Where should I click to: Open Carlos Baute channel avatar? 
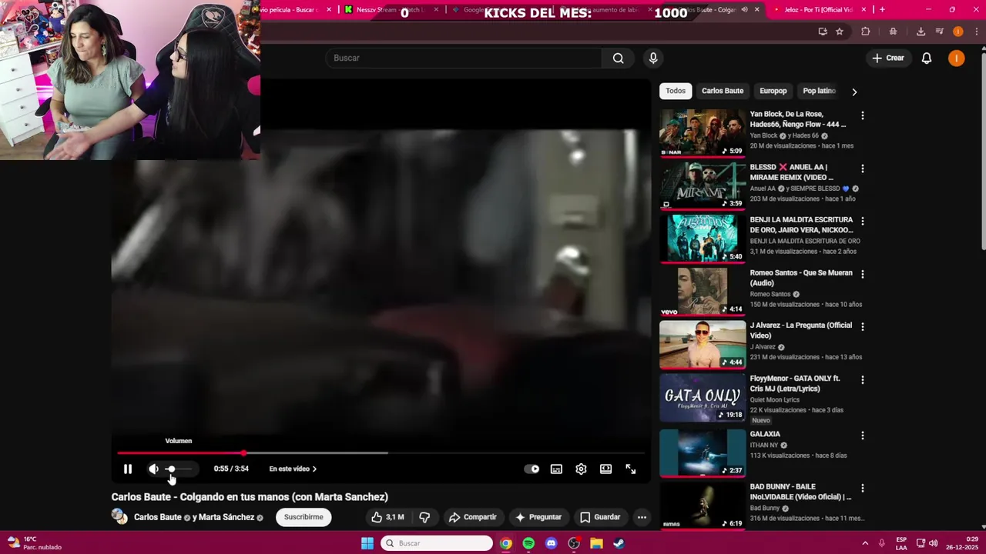click(x=119, y=516)
